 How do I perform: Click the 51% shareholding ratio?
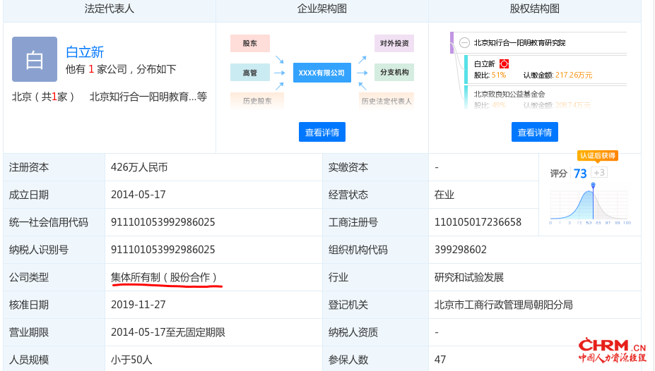[x=499, y=75]
